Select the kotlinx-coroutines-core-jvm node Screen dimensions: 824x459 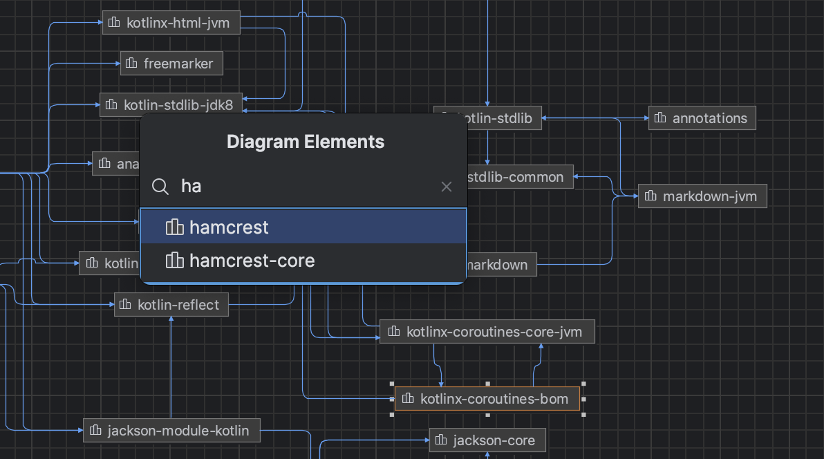pos(487,331)
